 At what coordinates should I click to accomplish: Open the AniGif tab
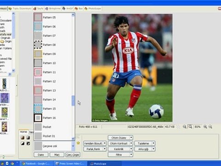point(67,9)
